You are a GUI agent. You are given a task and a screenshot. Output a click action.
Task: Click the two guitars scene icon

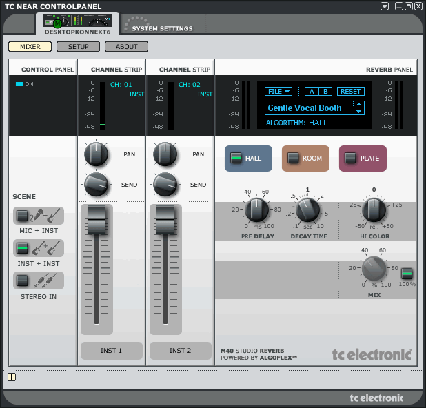point(46,248)
